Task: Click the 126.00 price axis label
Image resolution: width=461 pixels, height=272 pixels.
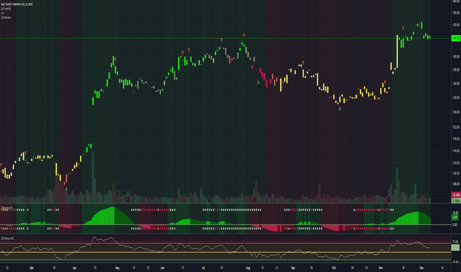Action: click(x=456, y=112)
